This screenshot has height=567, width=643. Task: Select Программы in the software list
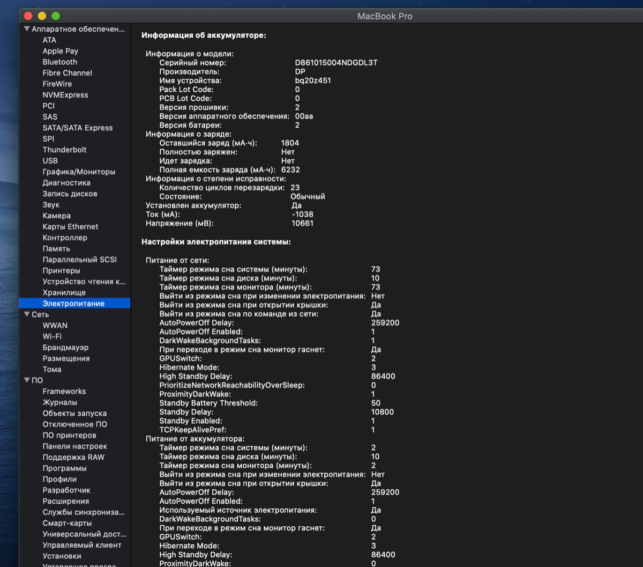pyautogui.click(x=64, y=468)
